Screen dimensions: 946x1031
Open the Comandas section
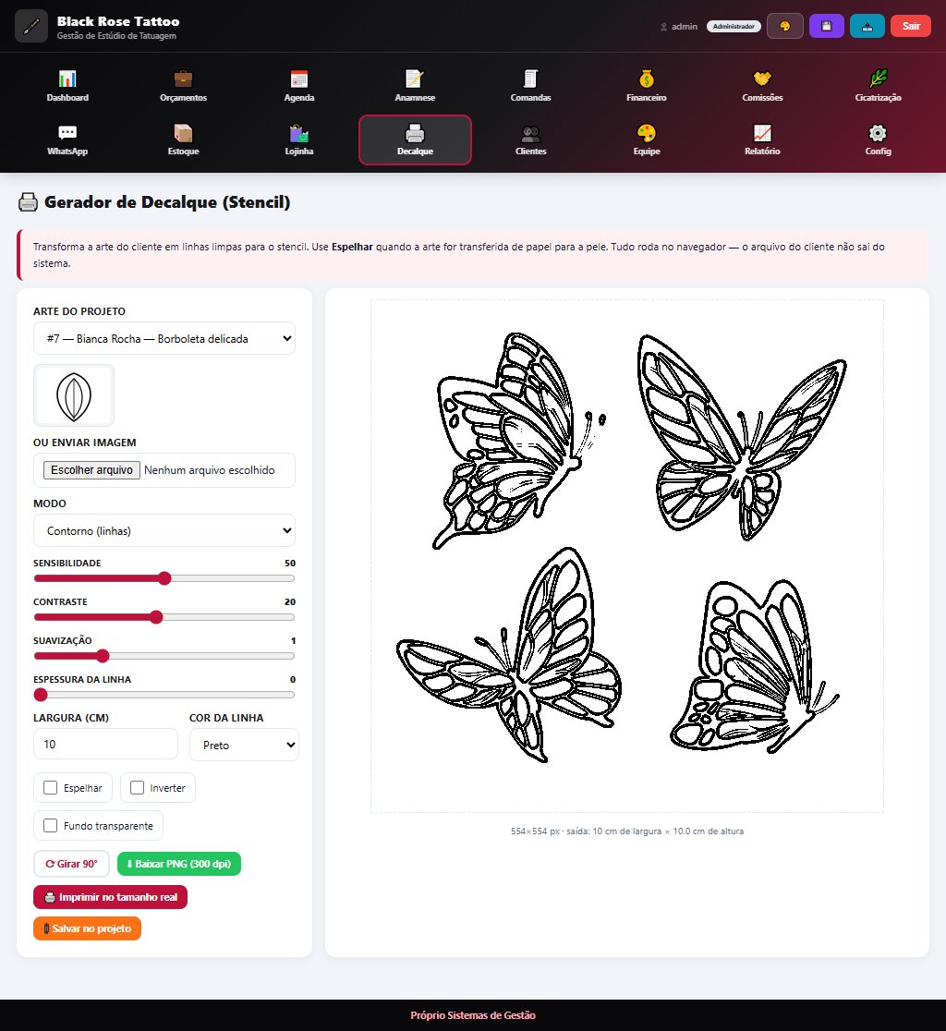click(530, 86)
